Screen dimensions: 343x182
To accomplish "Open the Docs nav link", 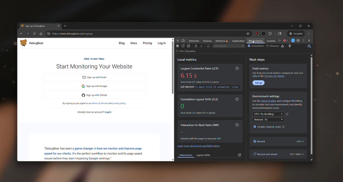I will point(134,43).
